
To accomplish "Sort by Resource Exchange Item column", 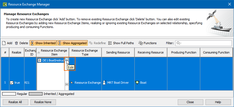I will click(x=53, y=52).
